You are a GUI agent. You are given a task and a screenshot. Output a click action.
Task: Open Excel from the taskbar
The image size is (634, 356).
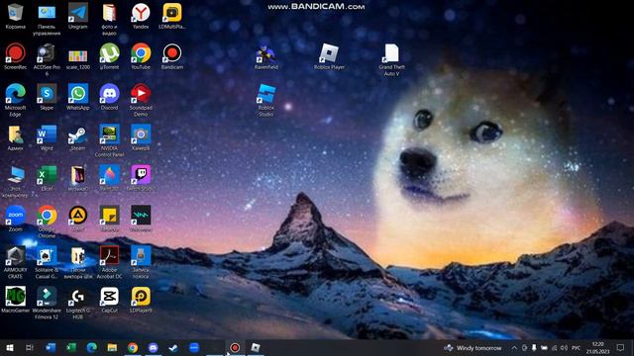coord(71,347)
